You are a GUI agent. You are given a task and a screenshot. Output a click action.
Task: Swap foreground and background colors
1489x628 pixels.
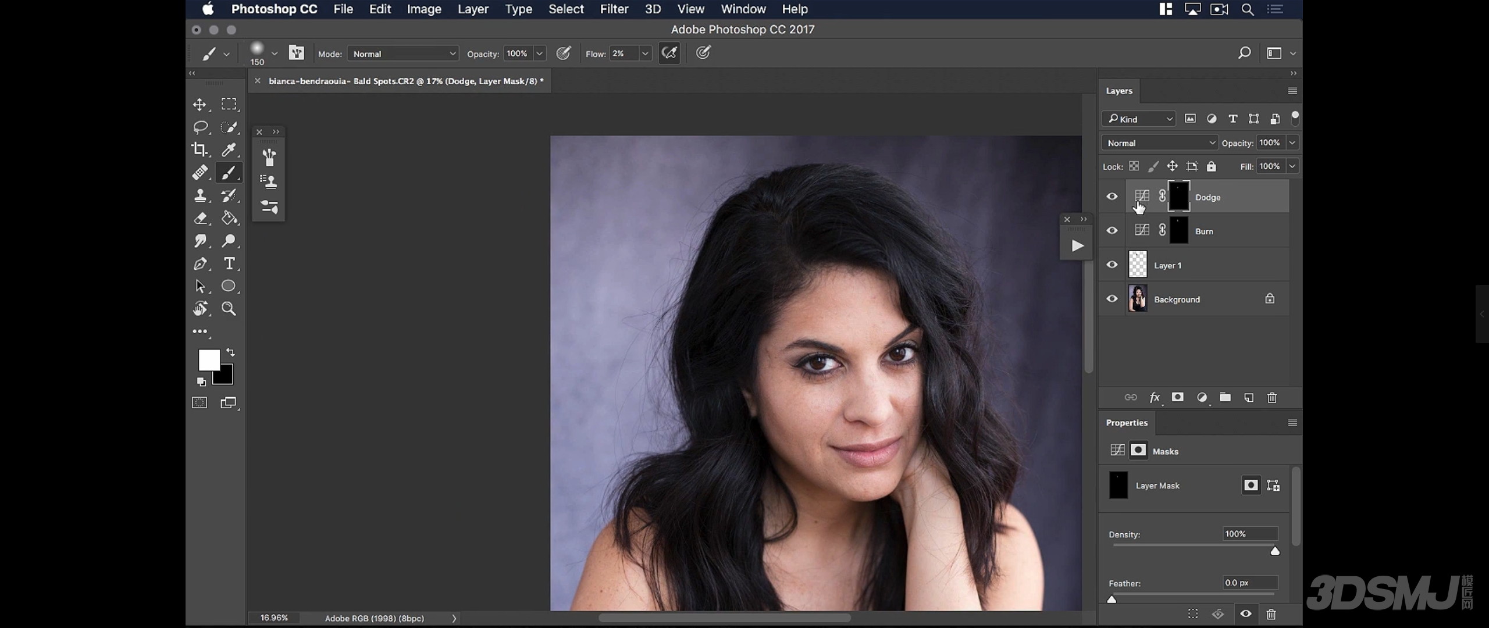coord(230,352)
